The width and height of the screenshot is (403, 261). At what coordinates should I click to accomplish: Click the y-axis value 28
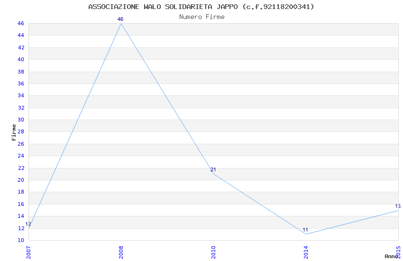[21, 131]
